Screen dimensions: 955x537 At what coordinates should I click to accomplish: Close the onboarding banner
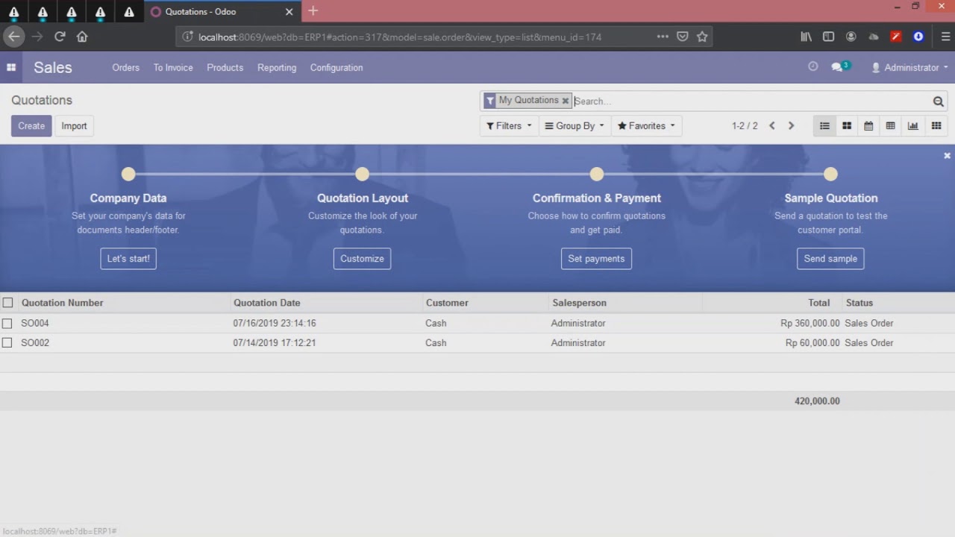point(947,155)
